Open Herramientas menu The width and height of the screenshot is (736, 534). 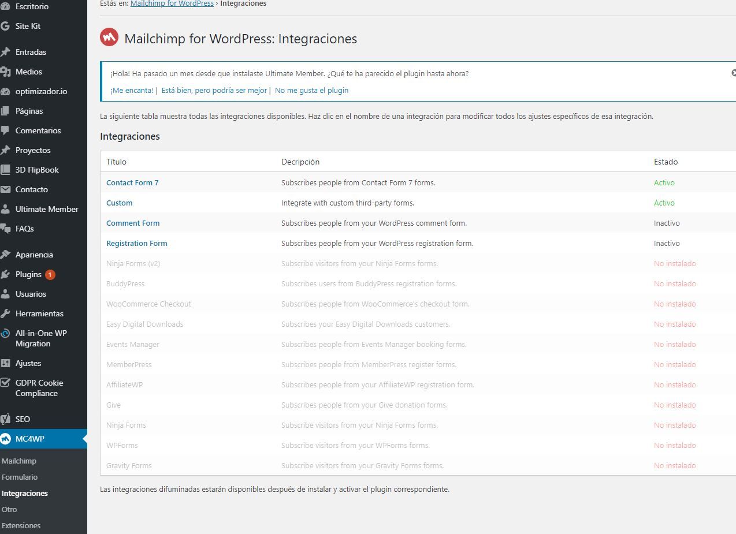[x=39, y=313]
